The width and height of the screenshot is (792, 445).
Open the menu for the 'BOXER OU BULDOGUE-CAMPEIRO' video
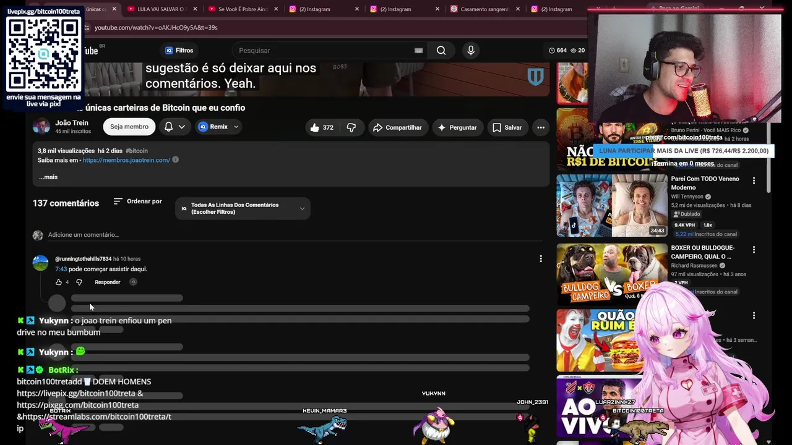point(754,250)
